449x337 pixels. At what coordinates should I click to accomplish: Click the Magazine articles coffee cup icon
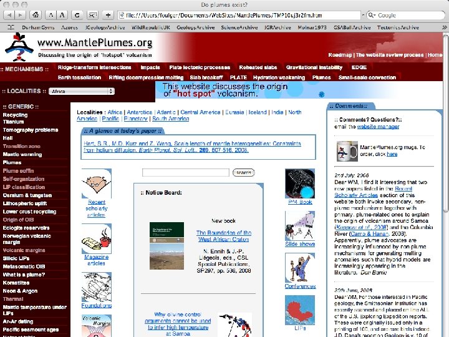96,238
